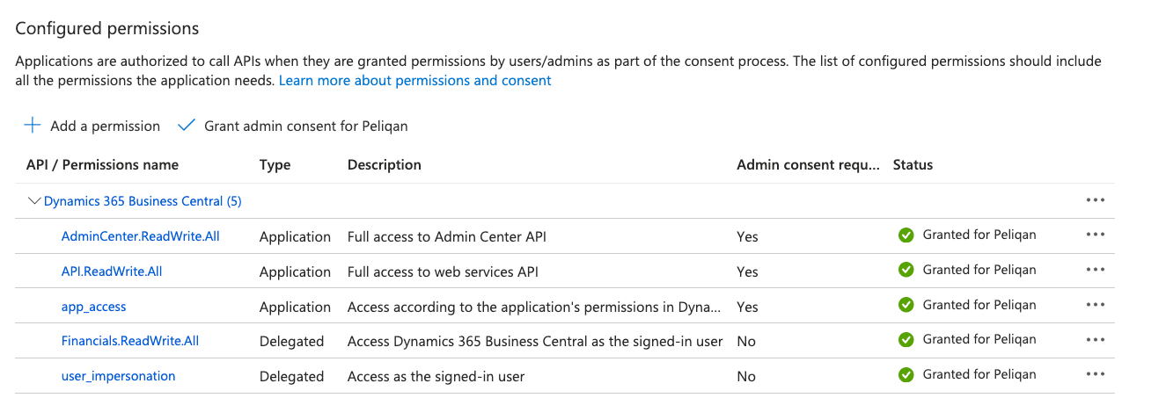
Task: Click Application type cell in app_access row
Action: click(295, 307)
